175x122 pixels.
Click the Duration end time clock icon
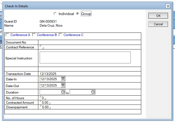[93, 92]
